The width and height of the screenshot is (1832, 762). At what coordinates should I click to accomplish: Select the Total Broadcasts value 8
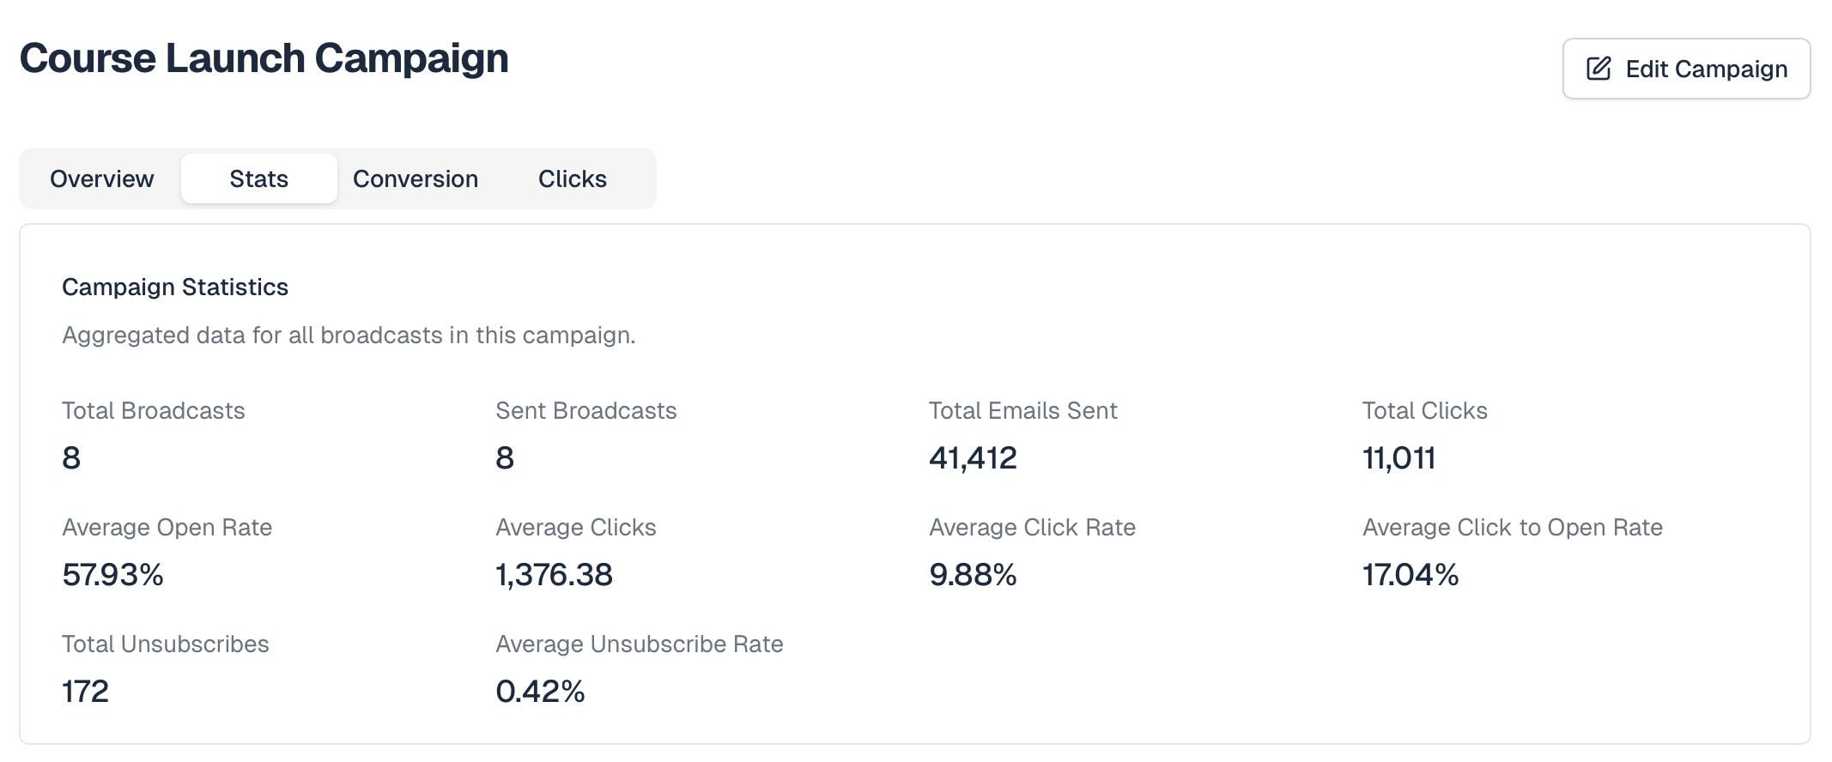coord(71,457)
